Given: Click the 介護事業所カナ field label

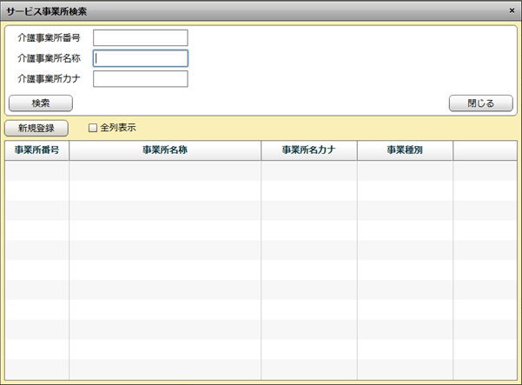Looking at the screenshot, I should (x=49, y=79).
